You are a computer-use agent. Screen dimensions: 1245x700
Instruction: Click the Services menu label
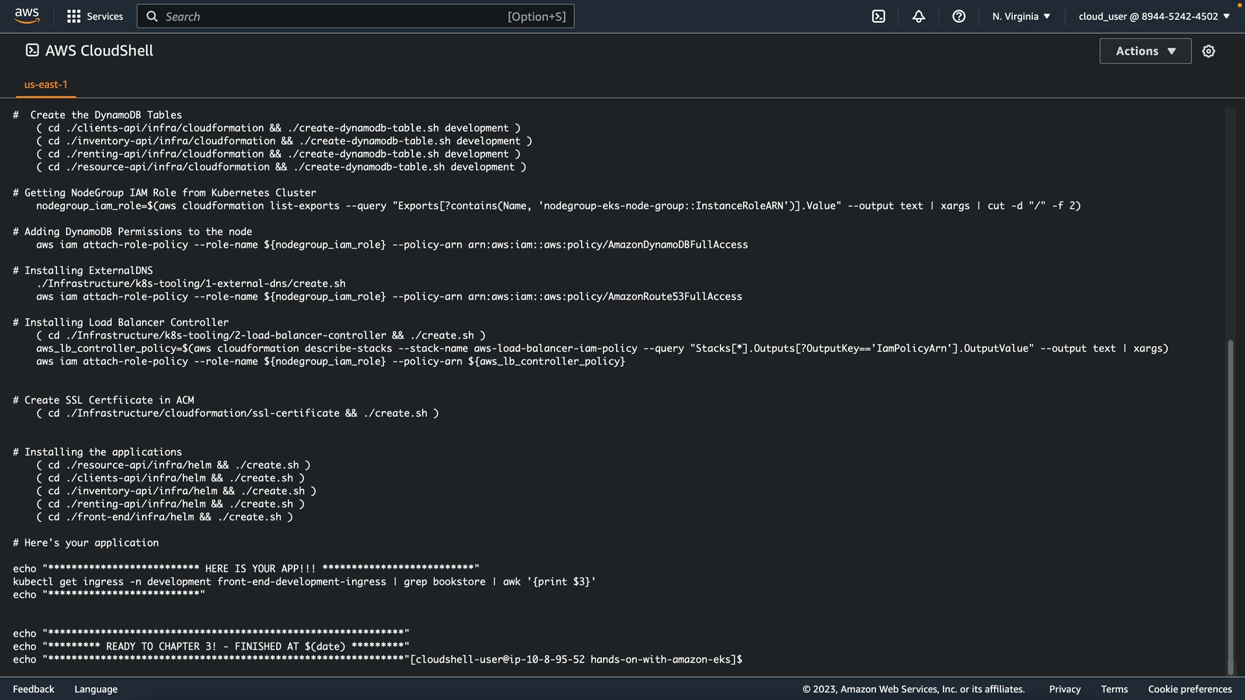pyautogui.click(x=104, y=16)
